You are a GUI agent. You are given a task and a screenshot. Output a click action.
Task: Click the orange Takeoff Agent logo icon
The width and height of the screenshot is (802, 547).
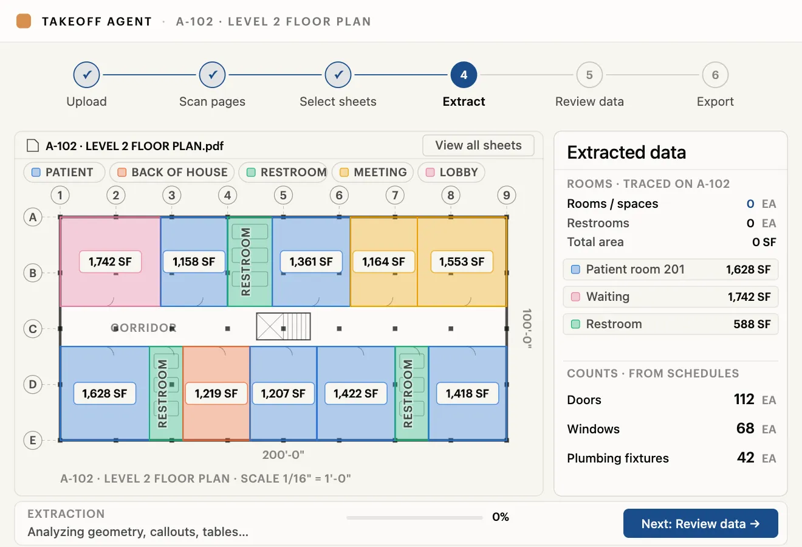[x=24, y=21]
